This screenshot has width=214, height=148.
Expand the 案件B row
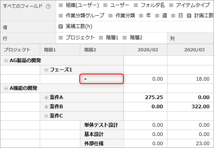pos(46,107)
